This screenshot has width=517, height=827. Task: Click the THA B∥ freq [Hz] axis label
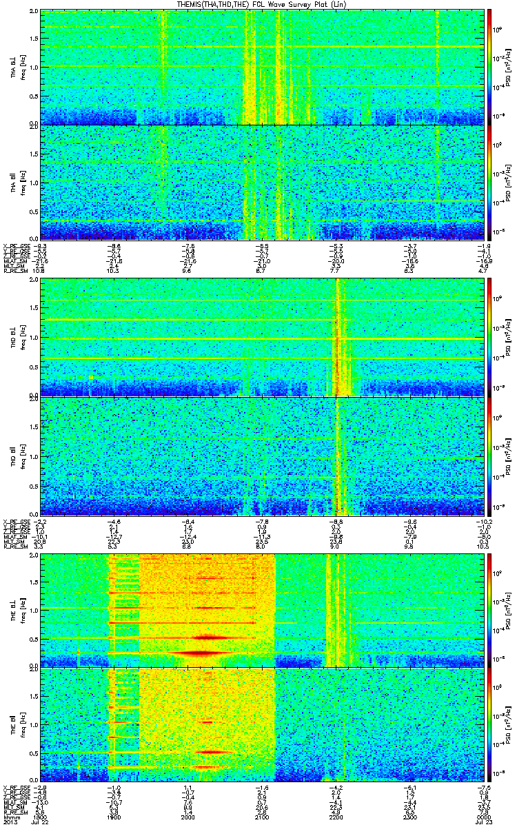(17, 182)
